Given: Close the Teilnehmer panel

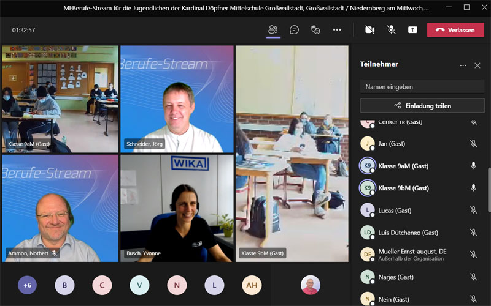Looking at the screenshot, I should click(x=477, y=65).
